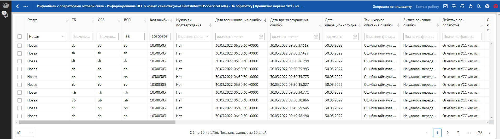Go to page 2 in pagination
The height and width of the screenshot is (139, 500).
[x=448, y=133]
